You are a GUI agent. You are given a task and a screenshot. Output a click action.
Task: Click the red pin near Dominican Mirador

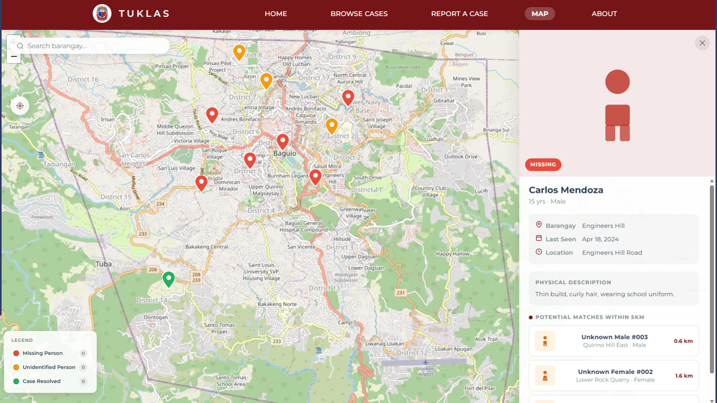201,183
